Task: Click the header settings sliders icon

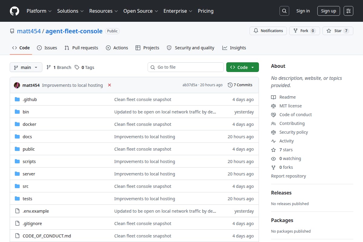Action: coord(348,11)
